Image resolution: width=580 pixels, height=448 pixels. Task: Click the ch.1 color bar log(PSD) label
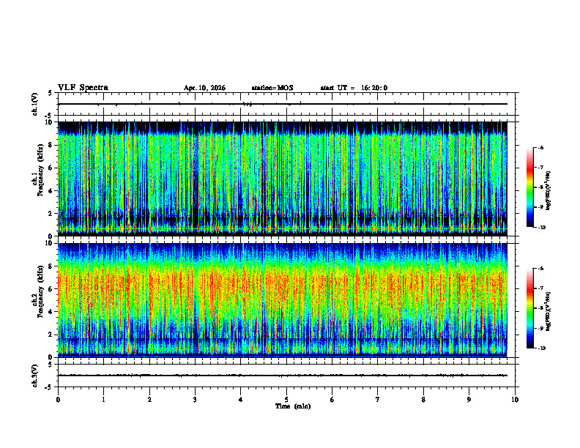(548, 190)
